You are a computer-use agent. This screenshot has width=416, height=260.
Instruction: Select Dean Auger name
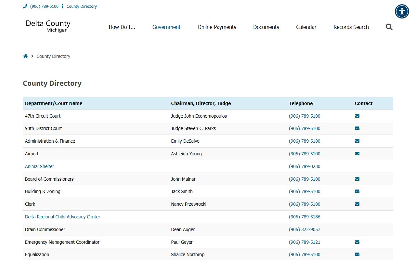[x=183, y=229]
